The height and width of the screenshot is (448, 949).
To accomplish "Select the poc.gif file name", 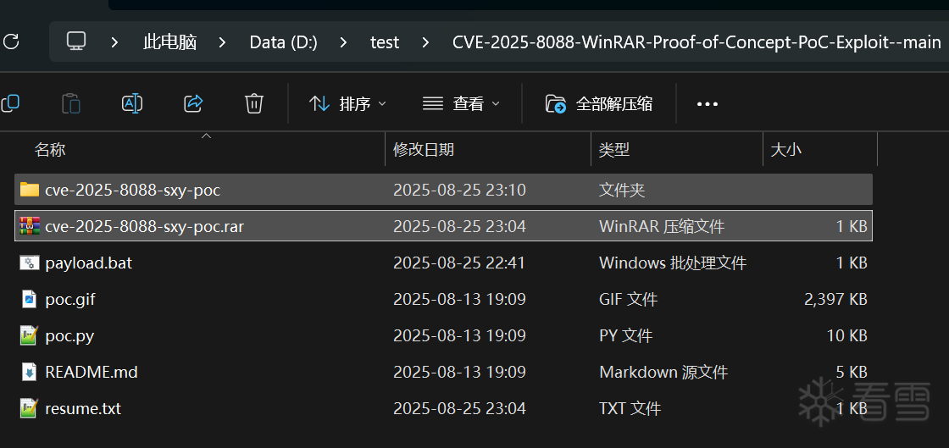I will pos(70,299).
